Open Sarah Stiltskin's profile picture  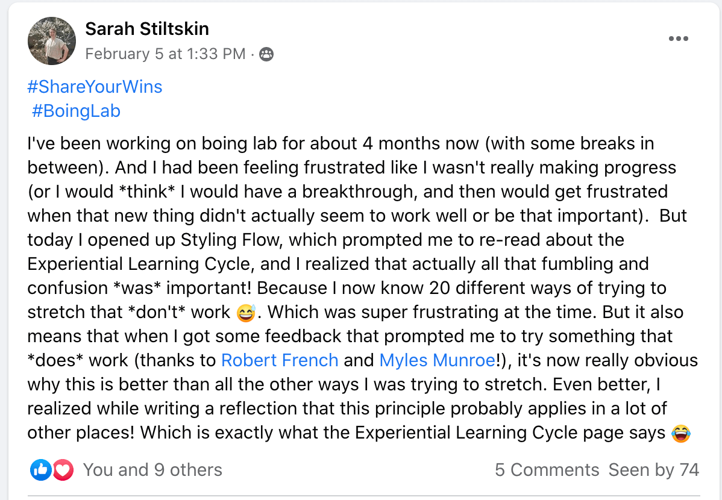pyautogui.click(x=51, y=41)
